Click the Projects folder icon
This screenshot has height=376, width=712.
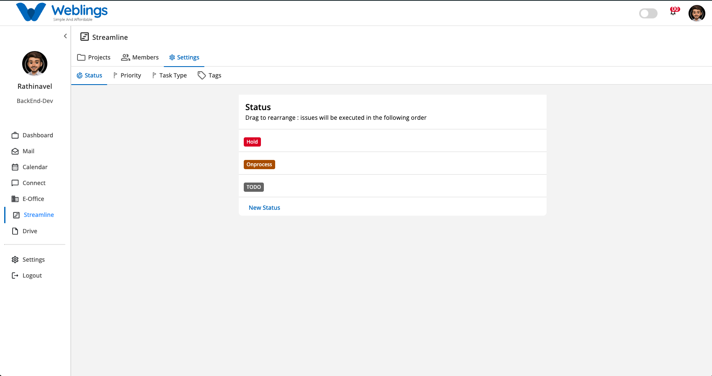(81, 57)
